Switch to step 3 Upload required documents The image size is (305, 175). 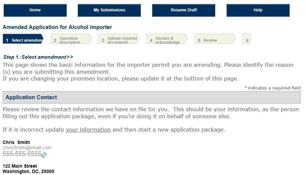(x=119, y=40)
